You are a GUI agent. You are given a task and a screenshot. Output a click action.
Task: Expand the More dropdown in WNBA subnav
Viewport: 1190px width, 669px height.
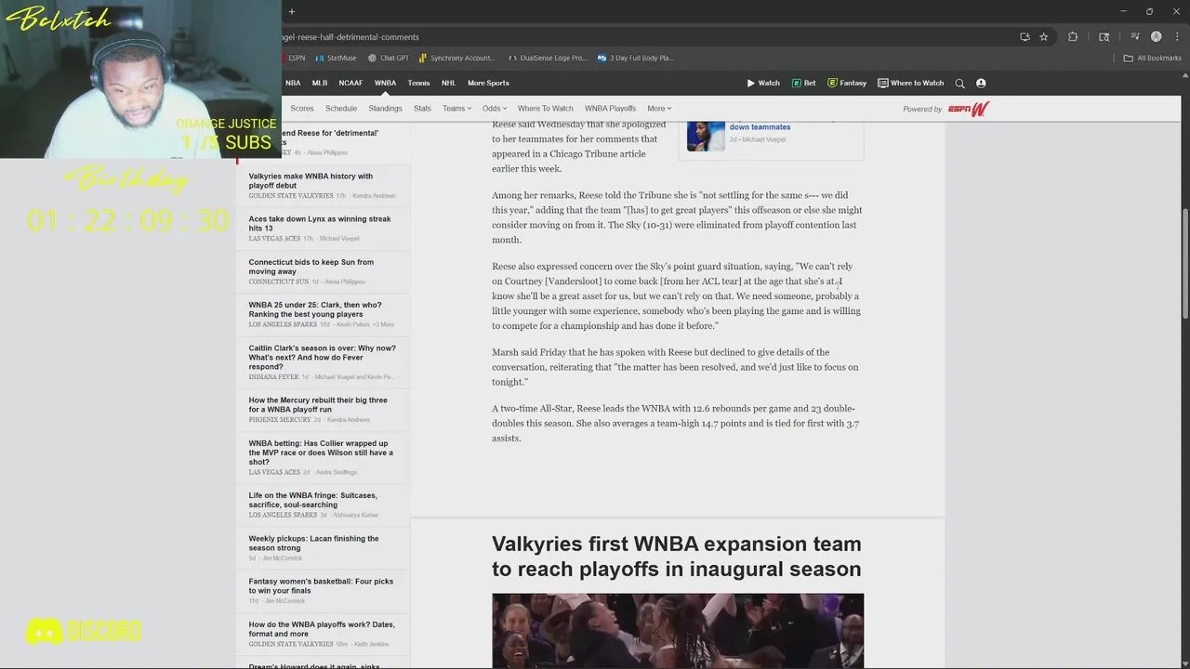click(x=659, y=109)
